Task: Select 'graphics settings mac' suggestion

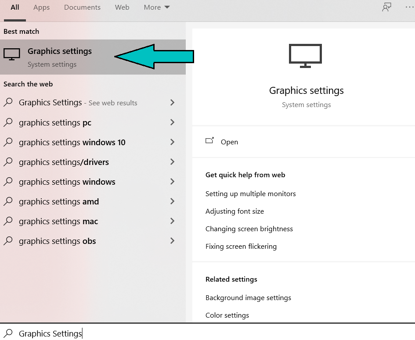Action: (x=93, y=221)
